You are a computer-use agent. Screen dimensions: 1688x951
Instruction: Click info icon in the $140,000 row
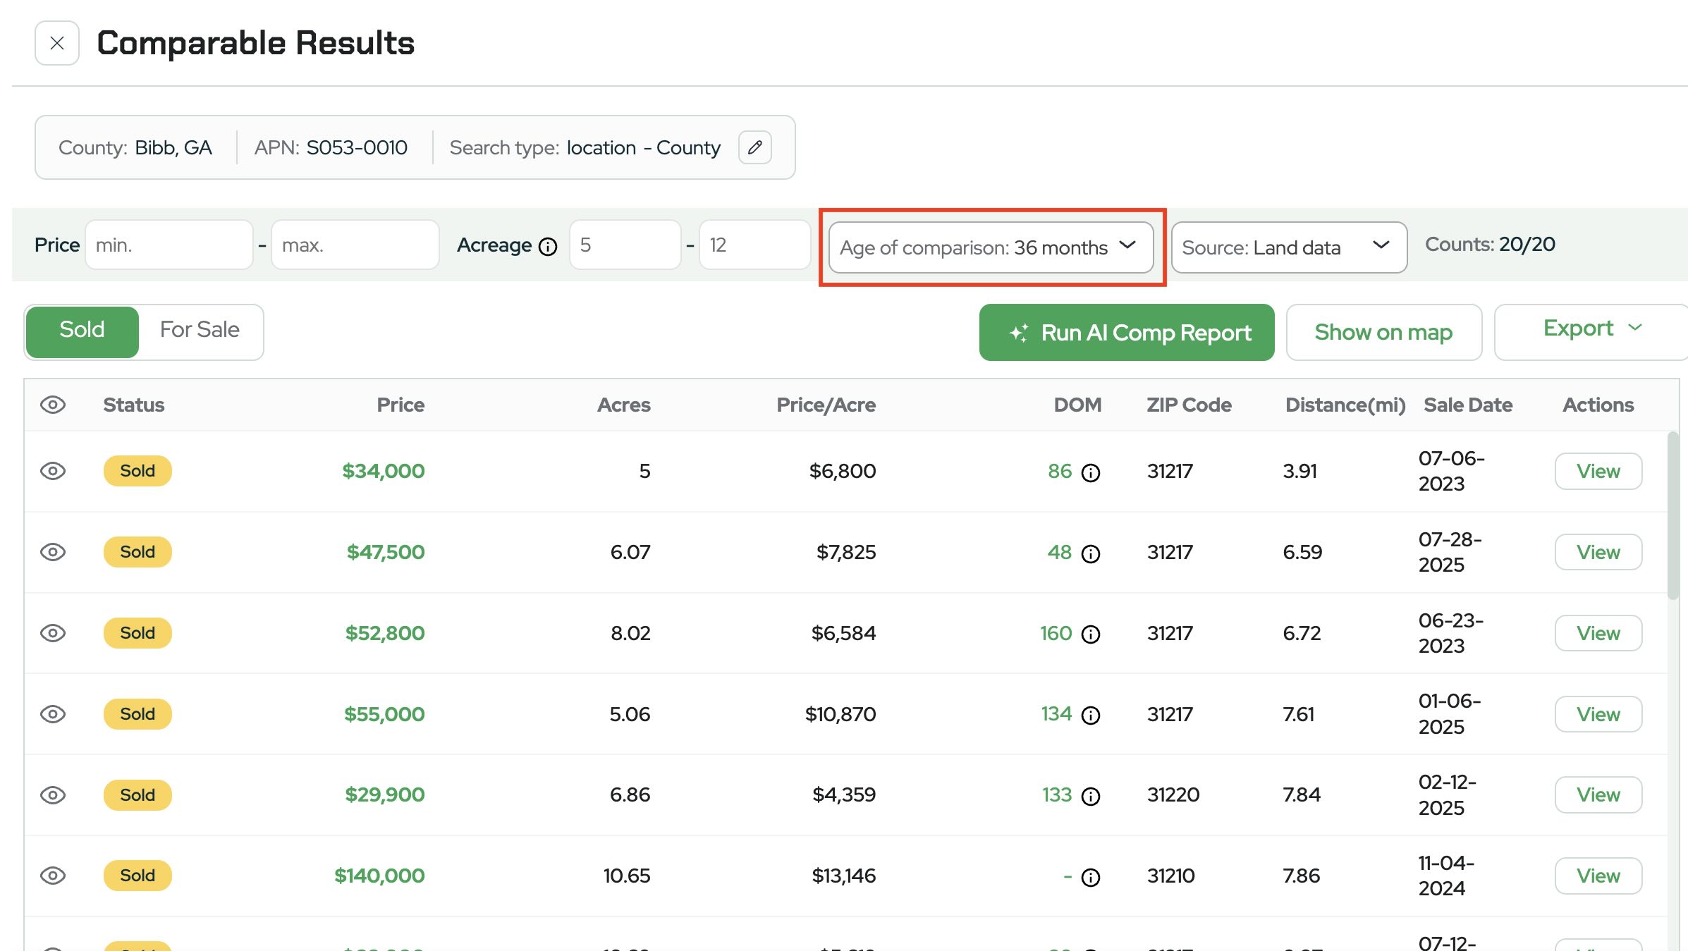(1091, 877)
